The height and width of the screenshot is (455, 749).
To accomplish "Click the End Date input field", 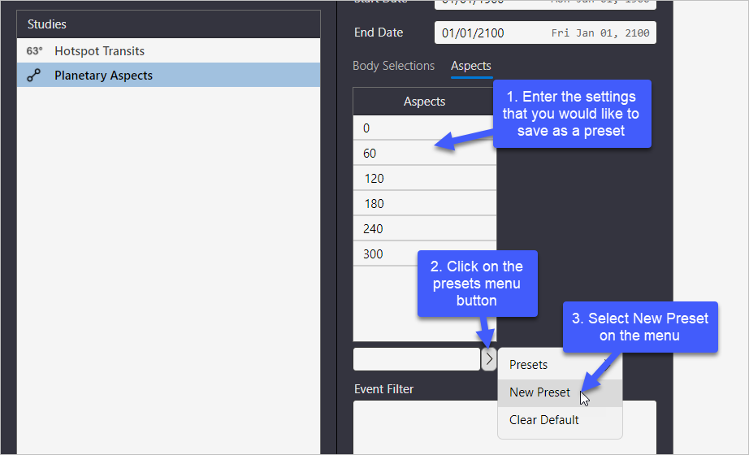I will pos(545,32).
